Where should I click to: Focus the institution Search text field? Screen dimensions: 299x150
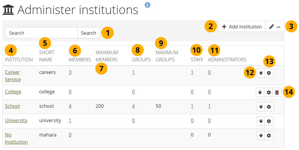[x=41, y=33]
